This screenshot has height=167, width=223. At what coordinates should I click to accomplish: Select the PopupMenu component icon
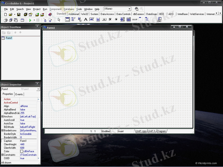(79, 19)
